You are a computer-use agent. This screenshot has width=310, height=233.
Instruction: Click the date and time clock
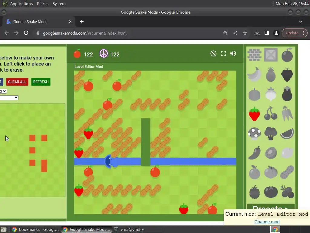(292, 4)
